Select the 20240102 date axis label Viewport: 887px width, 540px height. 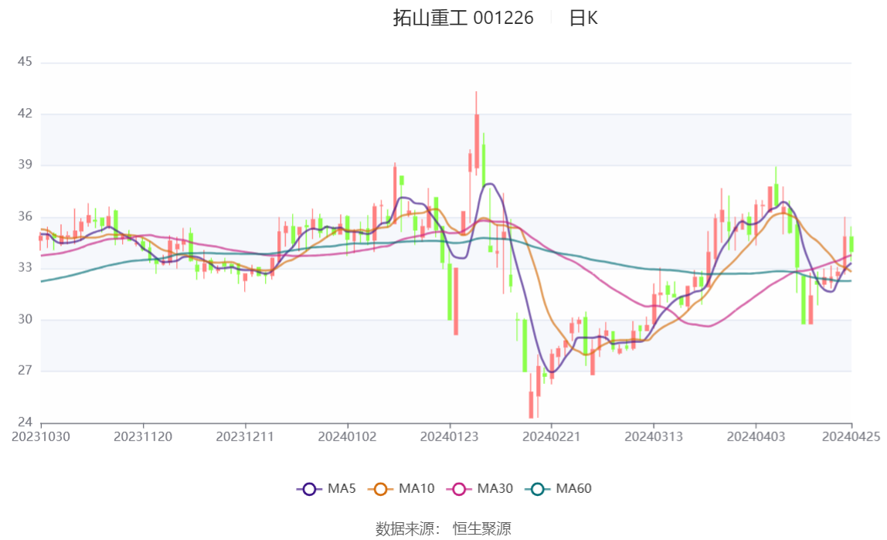click(x=348, y=436)
